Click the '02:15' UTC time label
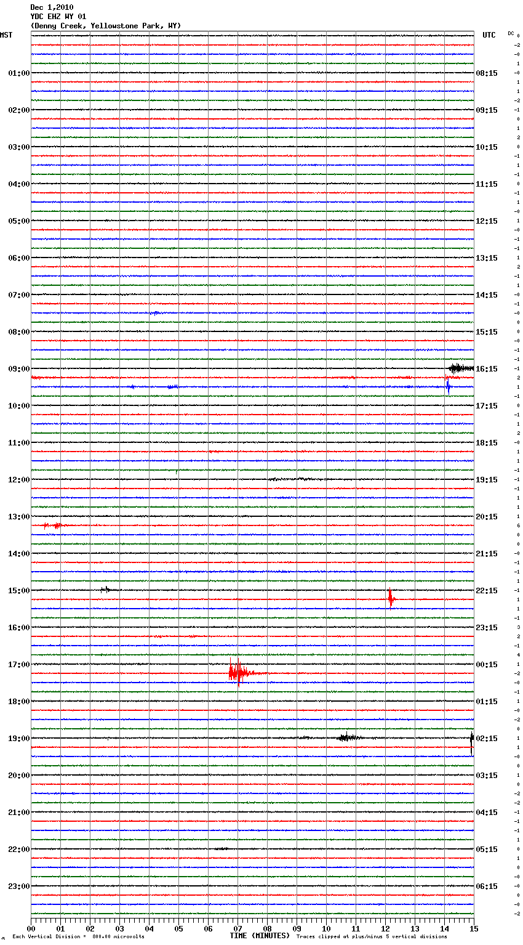The width and height of the screenshot is (523, 945). [487, 739]
